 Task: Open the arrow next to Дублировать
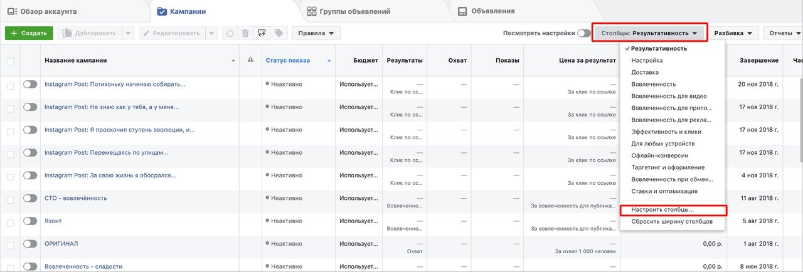pos(127,33)
